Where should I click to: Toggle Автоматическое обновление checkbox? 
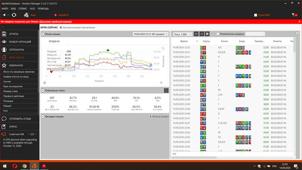(x=61, y=28)
